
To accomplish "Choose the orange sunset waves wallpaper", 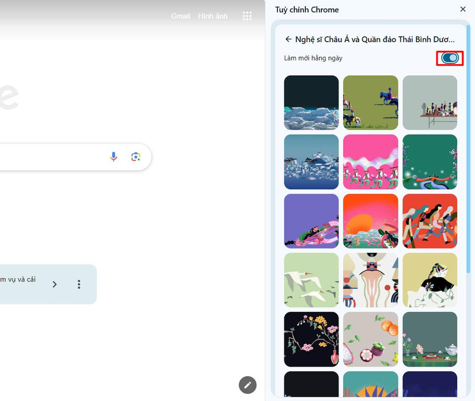I will pyautogui.click(x=370, y=221).
